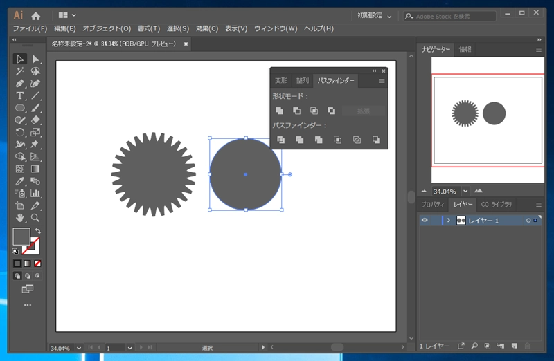
Task: Open the status bar zoom level dropdown
Action: [x=79, y=348]
